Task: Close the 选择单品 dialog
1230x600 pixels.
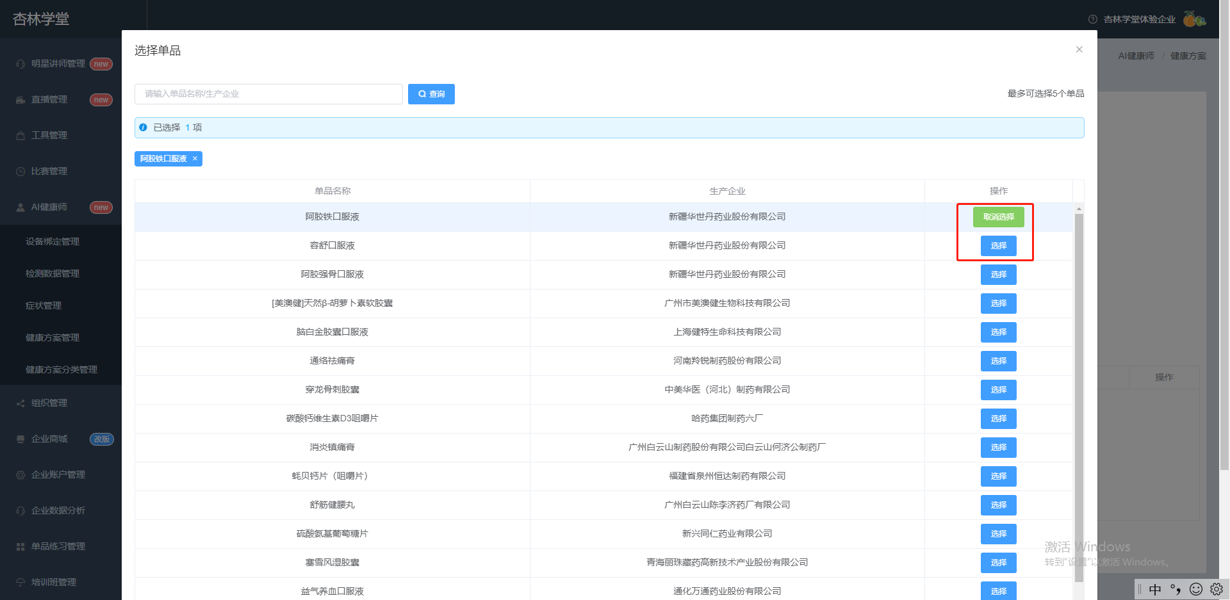Action: click(x=1079, y=49)
